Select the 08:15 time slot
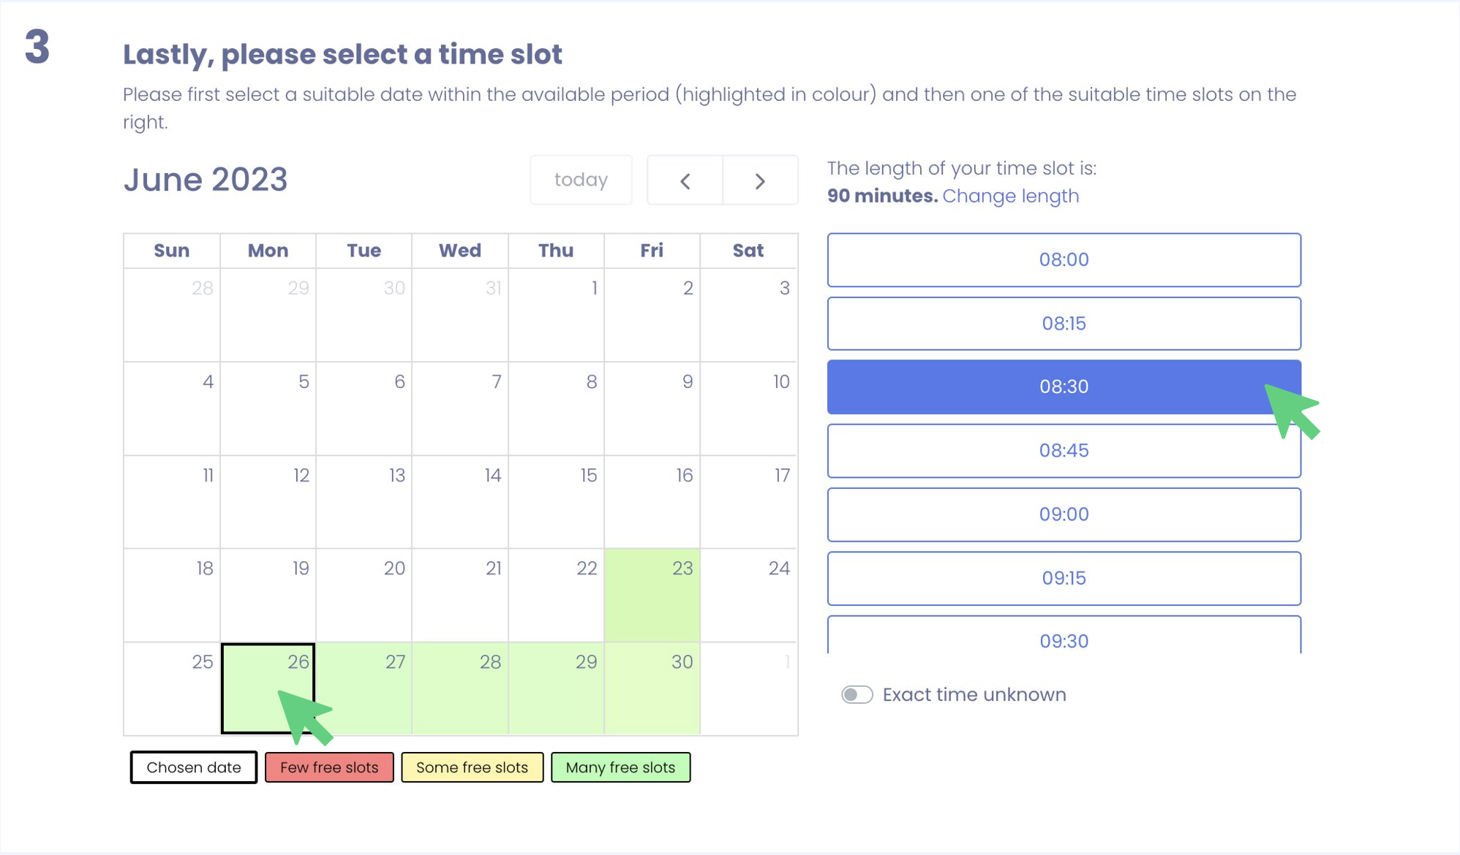The image size is (1460, 855). tap(1064, 323)
